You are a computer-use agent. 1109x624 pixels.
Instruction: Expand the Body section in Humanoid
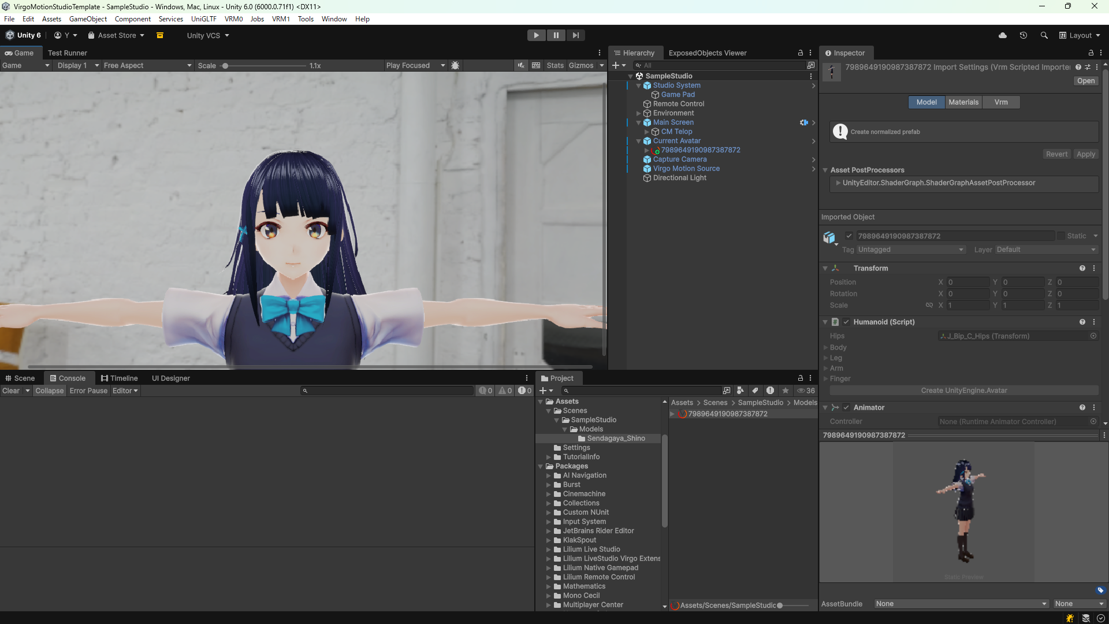click(x=825, y=347)
